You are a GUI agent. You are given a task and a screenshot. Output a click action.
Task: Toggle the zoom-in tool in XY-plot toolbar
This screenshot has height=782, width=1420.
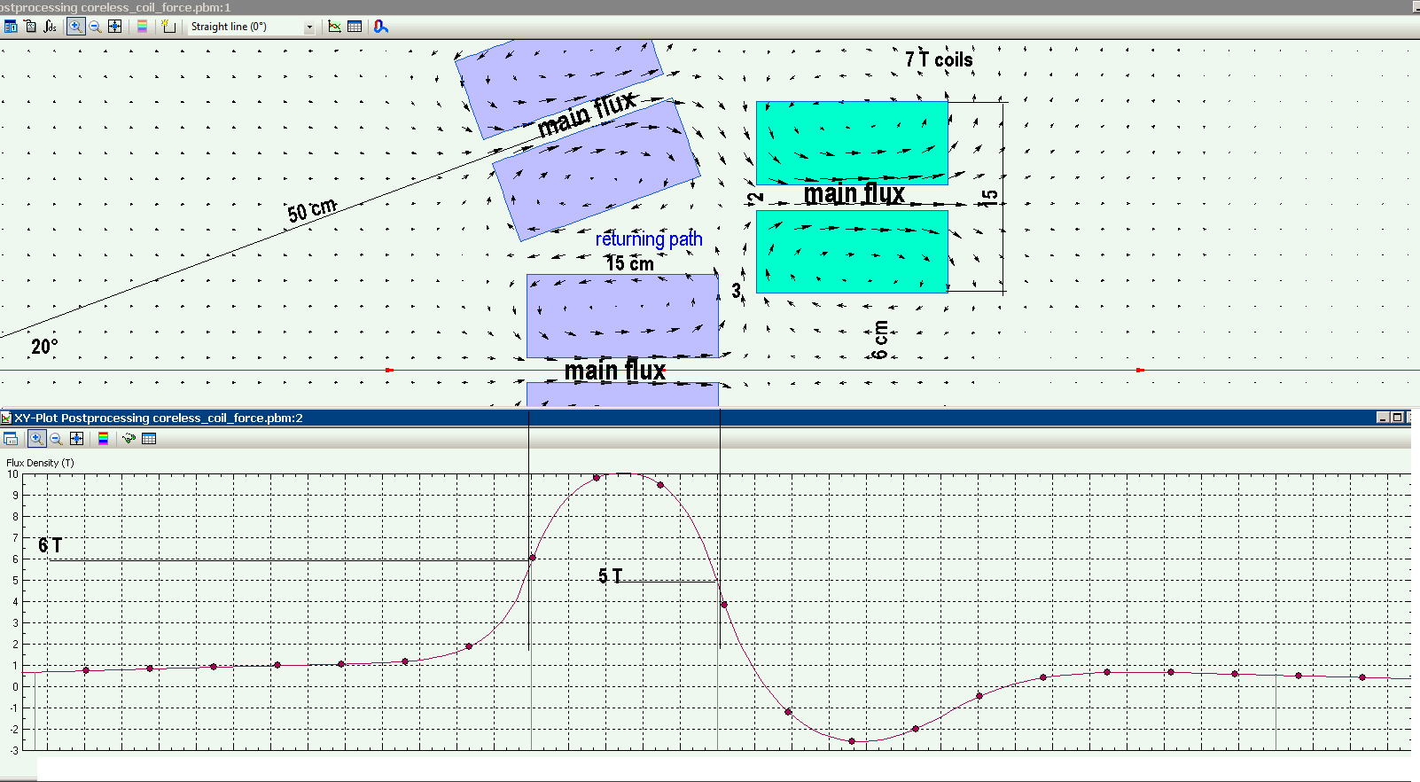click(36, 439)
